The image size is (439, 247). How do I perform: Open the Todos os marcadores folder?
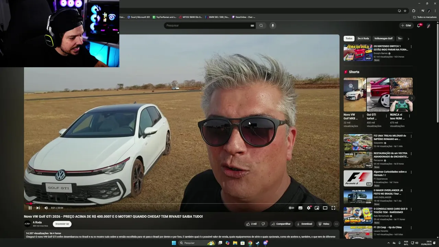coord(425,17)
